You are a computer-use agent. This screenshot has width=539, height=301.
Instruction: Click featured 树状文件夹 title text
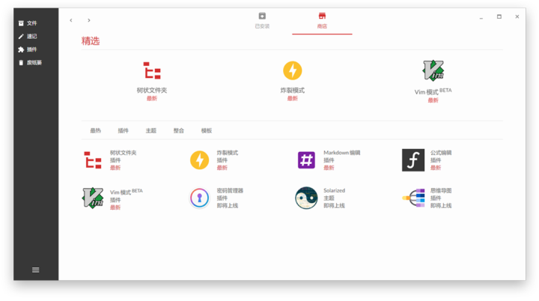coord(152,91)
